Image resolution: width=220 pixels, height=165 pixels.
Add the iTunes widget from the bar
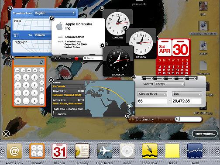(x=127, y=151)
